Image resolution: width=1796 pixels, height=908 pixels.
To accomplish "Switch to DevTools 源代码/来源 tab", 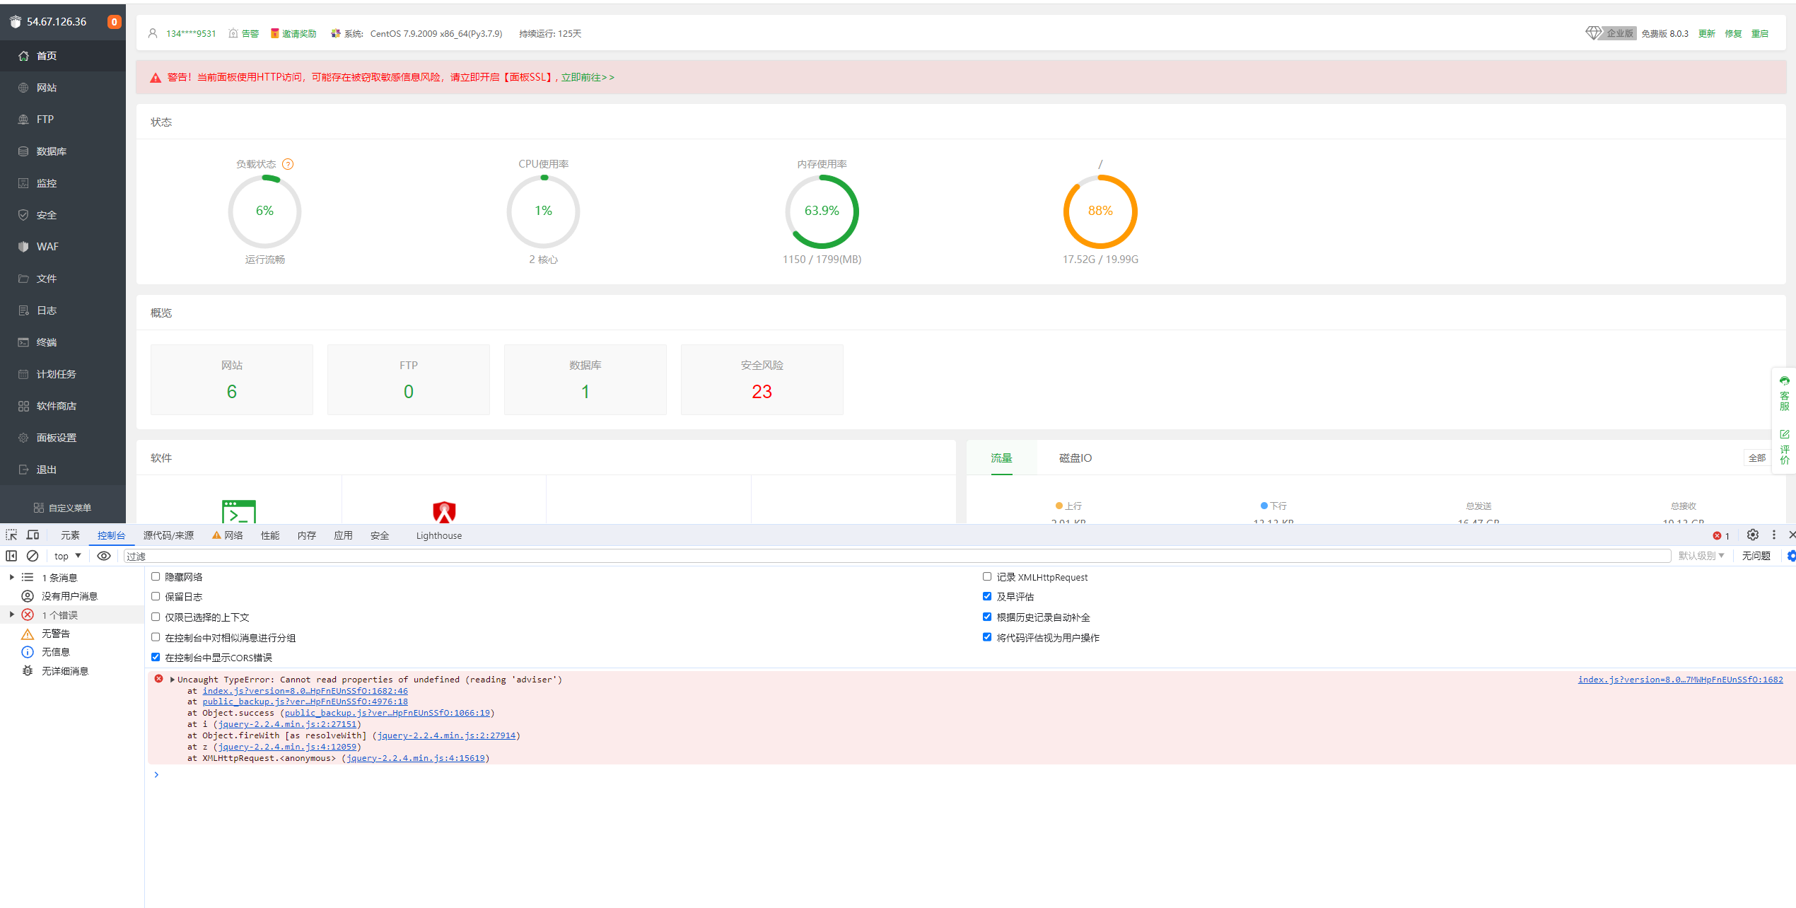I will pyautogui.click(x=168, y=535).
